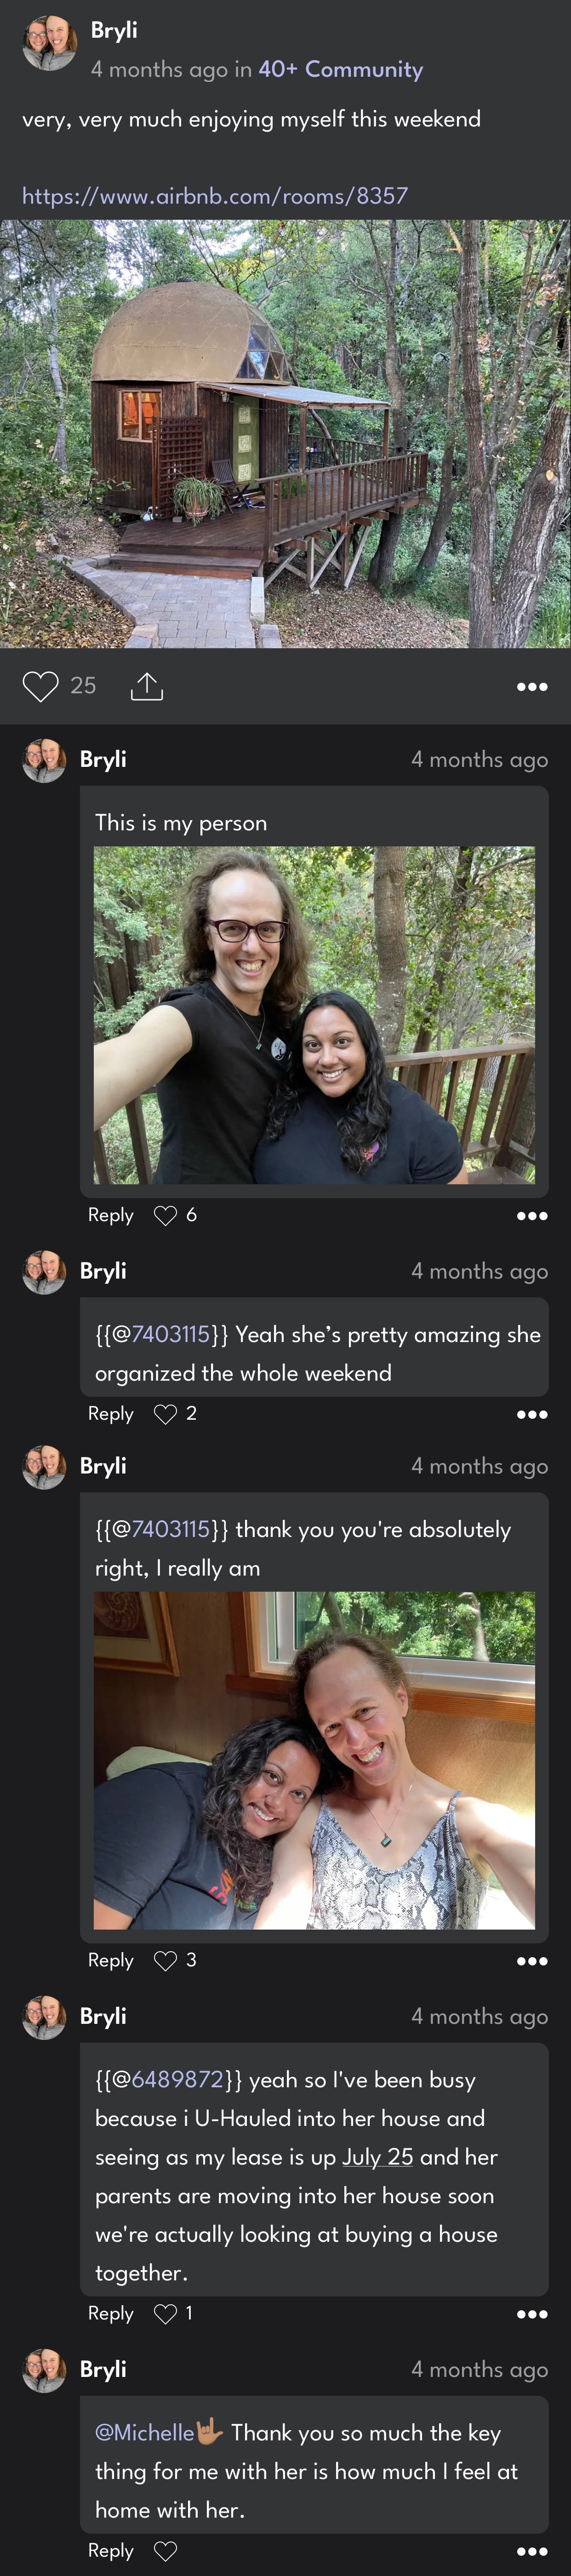
Task: Open the main post's three-dot options menu
Action: [532, 687]
